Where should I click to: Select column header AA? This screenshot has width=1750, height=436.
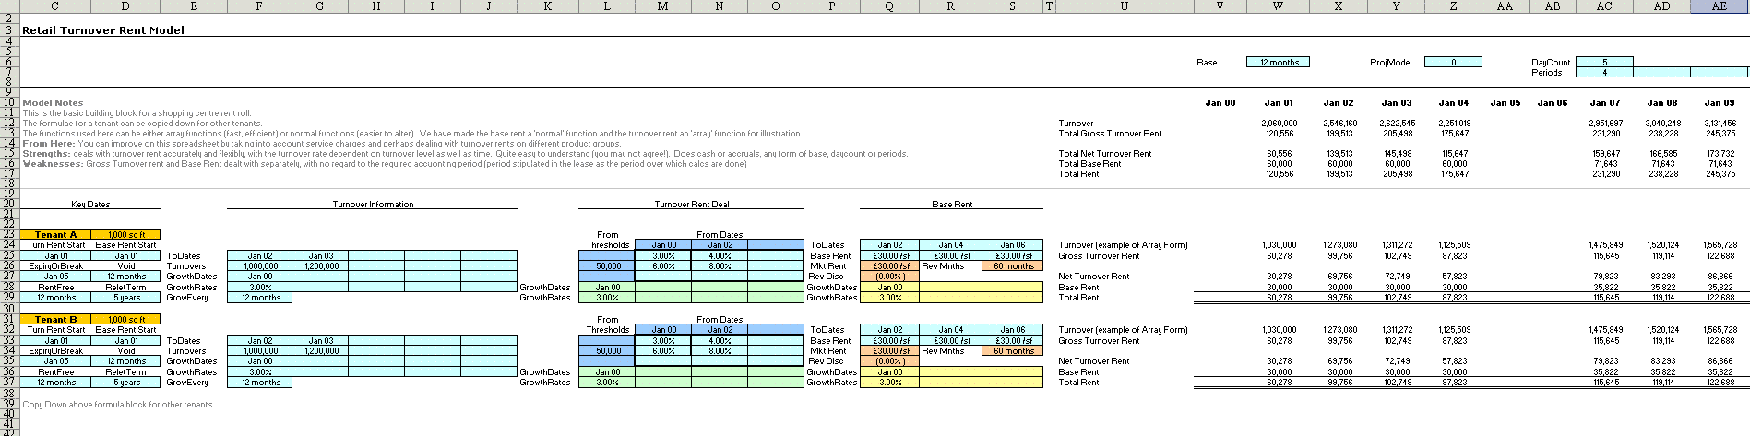click(x=1505, y=6)
